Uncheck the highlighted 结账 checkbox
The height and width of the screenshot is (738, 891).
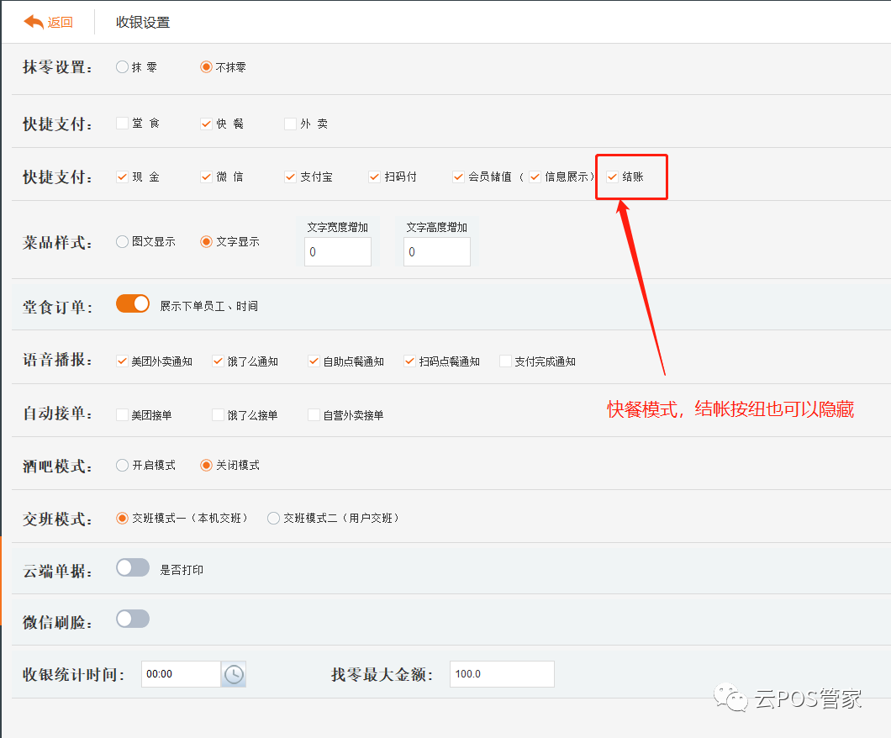tap(612, 177)
